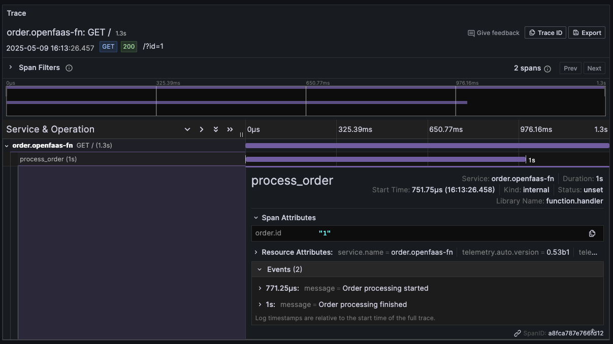Collapse the Span Attributes section
The image size is (613, 344).
[x=256, y=218]
